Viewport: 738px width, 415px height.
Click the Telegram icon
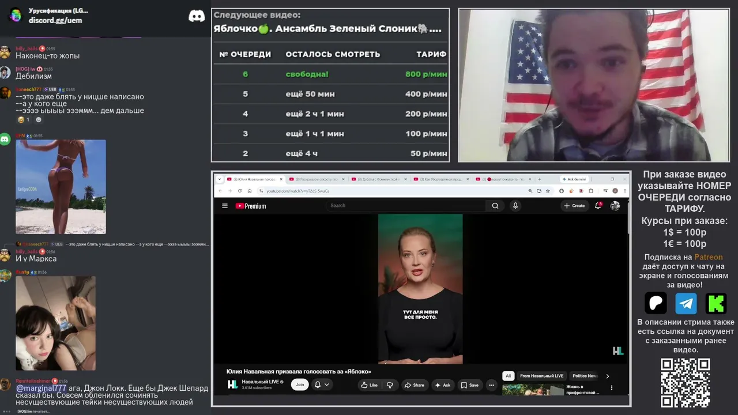686,303
